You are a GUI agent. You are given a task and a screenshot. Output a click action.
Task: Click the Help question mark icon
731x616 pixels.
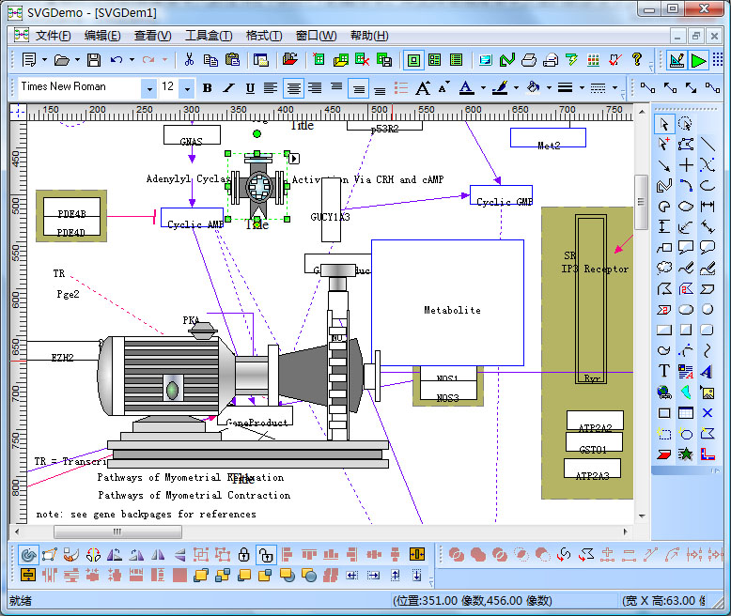click(x=637, y=60)
